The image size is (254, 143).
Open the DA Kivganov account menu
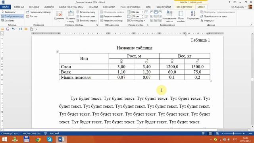239,7
